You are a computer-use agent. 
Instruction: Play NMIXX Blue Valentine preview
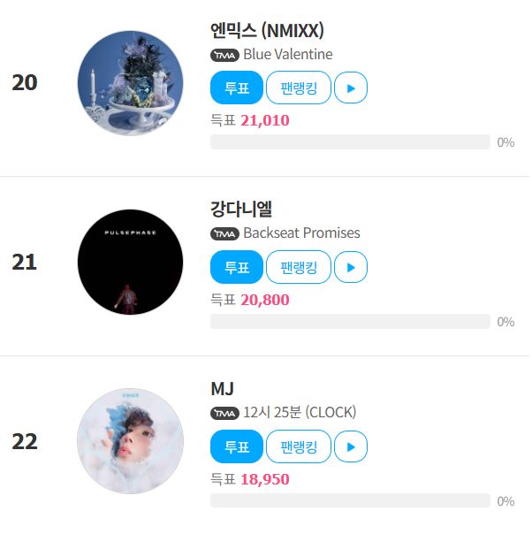351,88
